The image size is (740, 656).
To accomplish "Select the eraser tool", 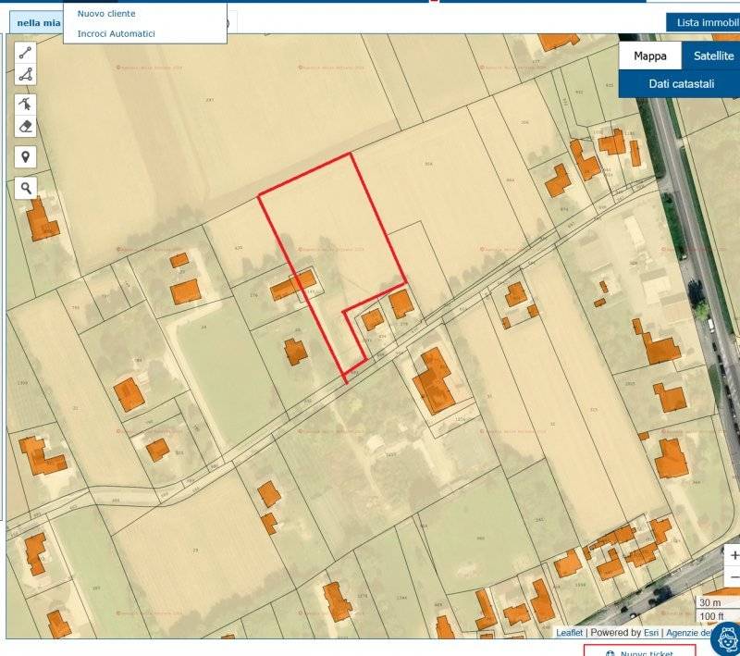I will pos(26,126).
